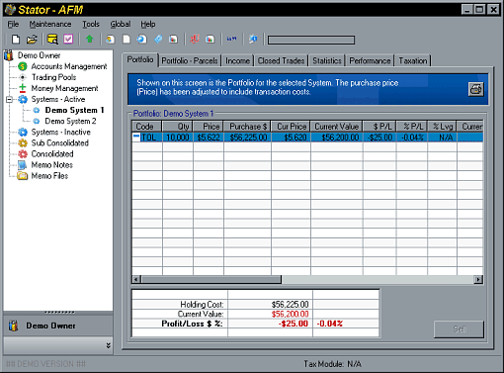The image size is (504, 373).
Task: Select Demo Owner root tree node
Action: coord(39,55)
